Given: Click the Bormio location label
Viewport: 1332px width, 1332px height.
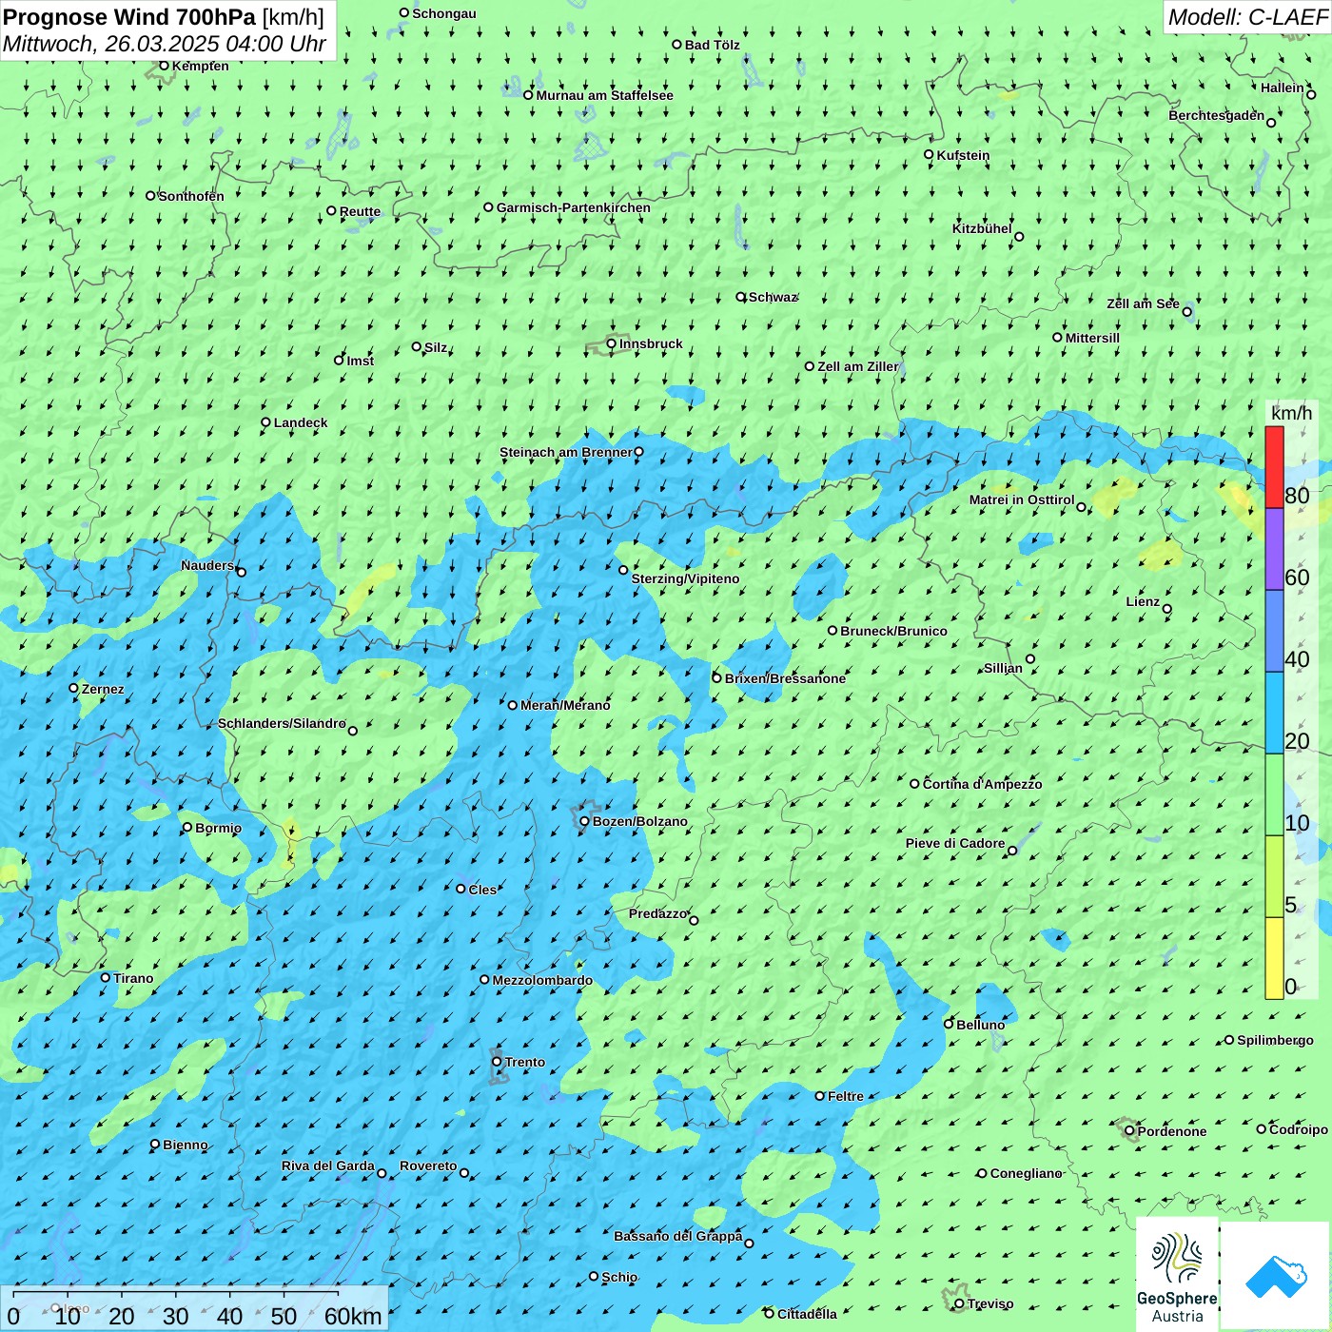Looking at the screenshot, I should tap(218, 828).
